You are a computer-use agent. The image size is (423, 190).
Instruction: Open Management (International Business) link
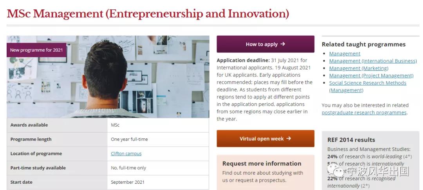(373, 61)
